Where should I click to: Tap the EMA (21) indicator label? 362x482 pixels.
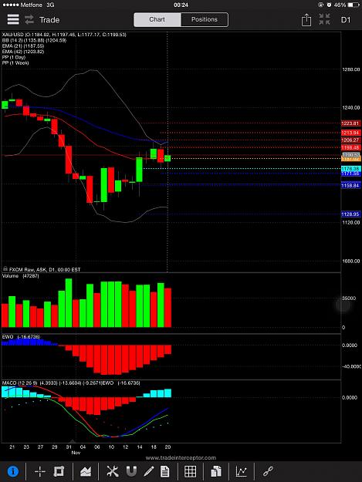click(23, 46)
